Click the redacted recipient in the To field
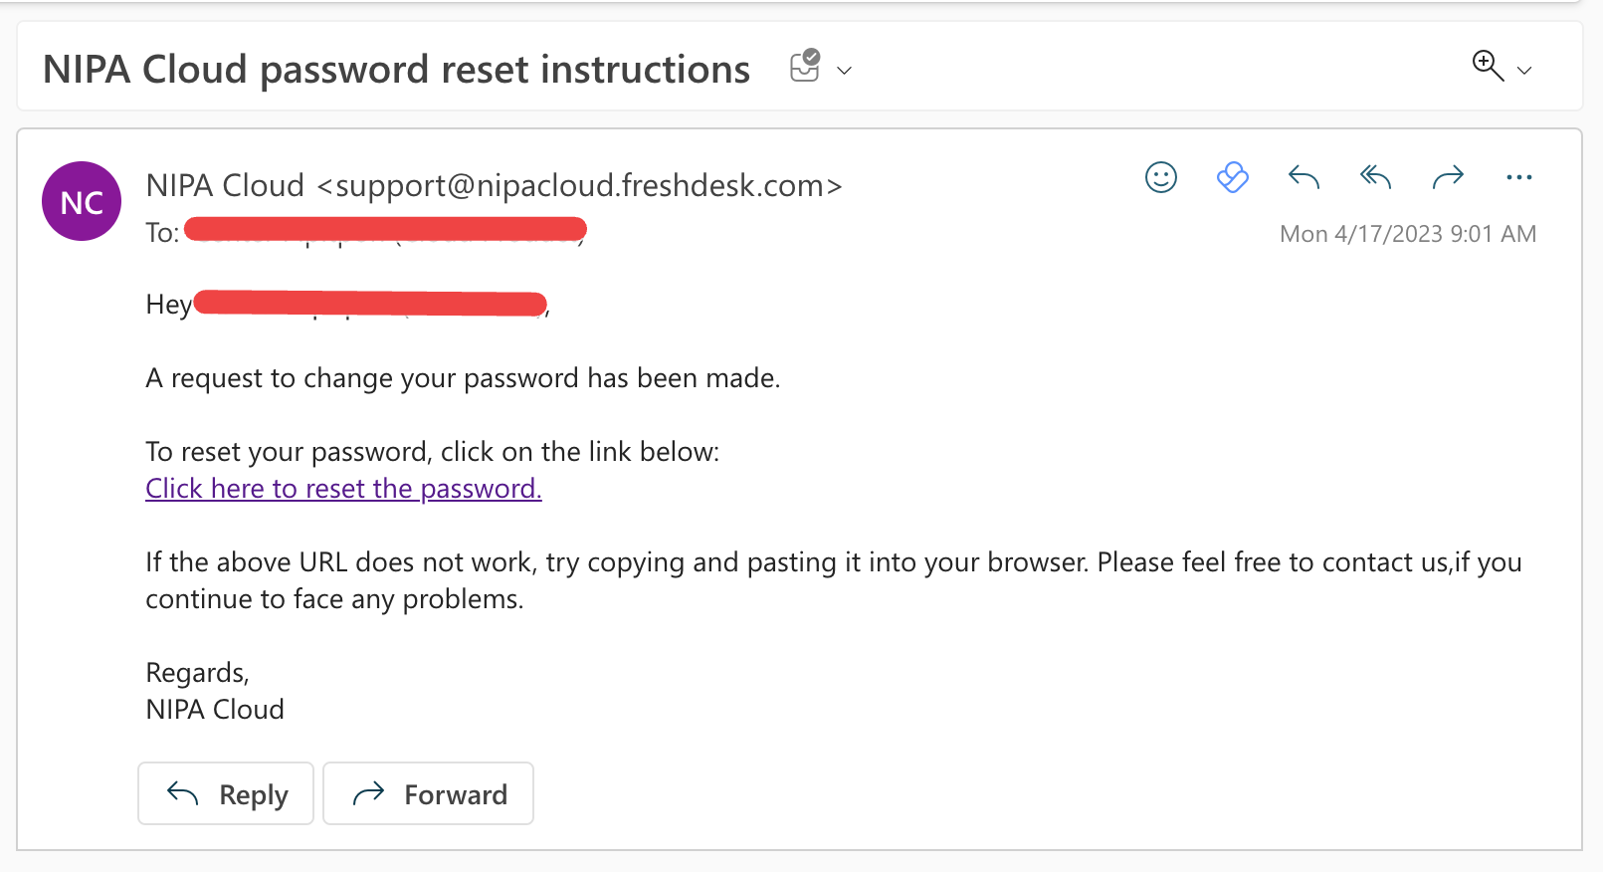The height and width of the screenshot is (872, 1603). coord(385,230)
